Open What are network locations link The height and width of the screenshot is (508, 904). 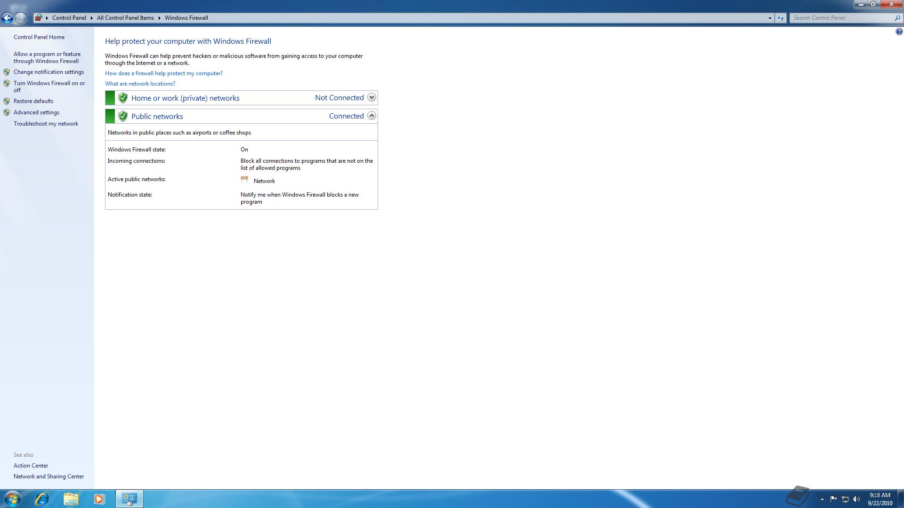[140, 84]
